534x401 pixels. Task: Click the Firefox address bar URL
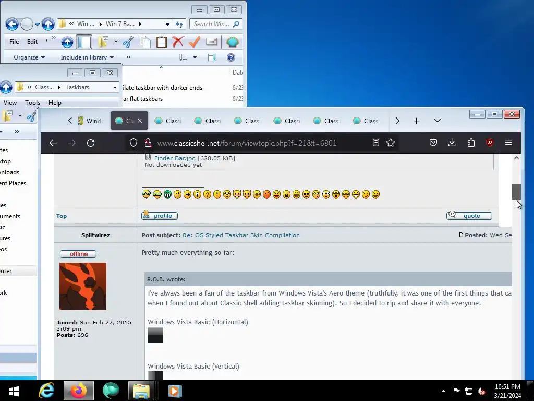click(247, 143)
